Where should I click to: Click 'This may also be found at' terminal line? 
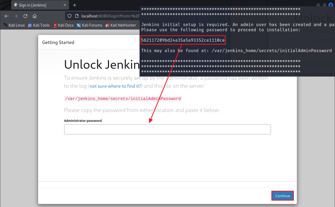[236, 51]
